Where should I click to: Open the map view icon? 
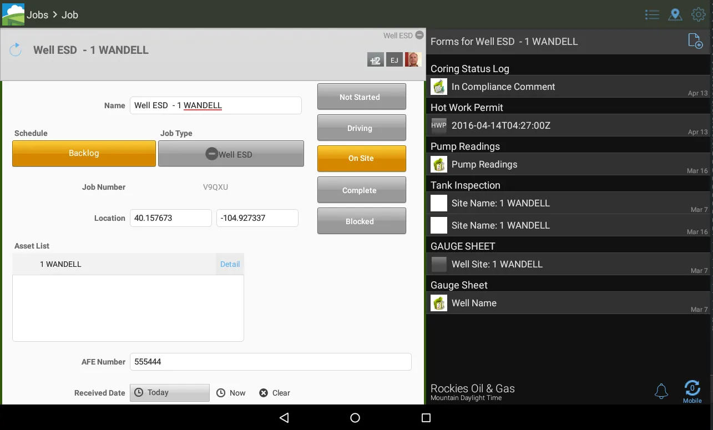pyautogui.click(x=675, y=14)
